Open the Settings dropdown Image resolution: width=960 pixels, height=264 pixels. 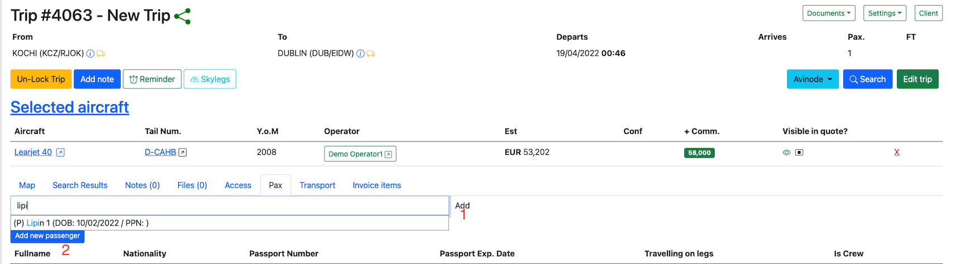tap(884, 13)
